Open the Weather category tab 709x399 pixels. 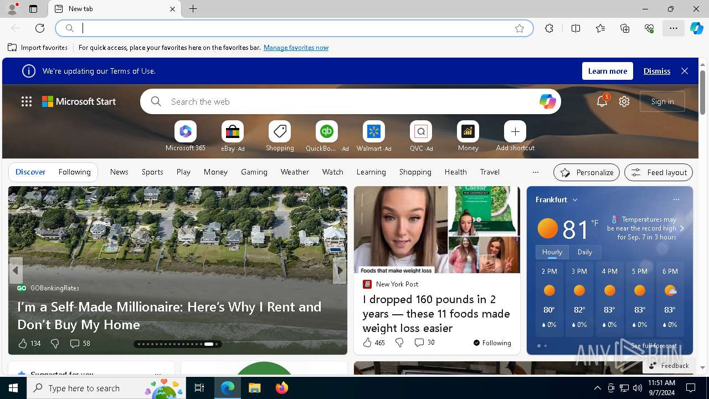point(295,172)
